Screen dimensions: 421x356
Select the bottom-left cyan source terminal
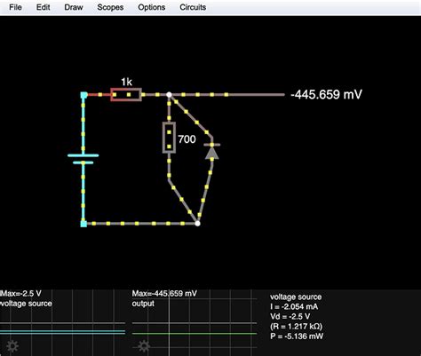pyautogui.click(x=83, y=224)
